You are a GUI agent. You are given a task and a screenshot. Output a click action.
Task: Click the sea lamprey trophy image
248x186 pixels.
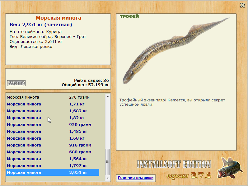[x=176, y=51]
